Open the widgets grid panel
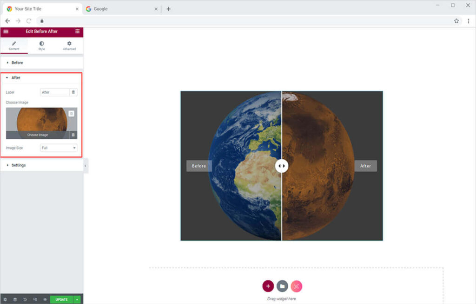The width and height of the screenshot is (476, 304). point(77,32)
